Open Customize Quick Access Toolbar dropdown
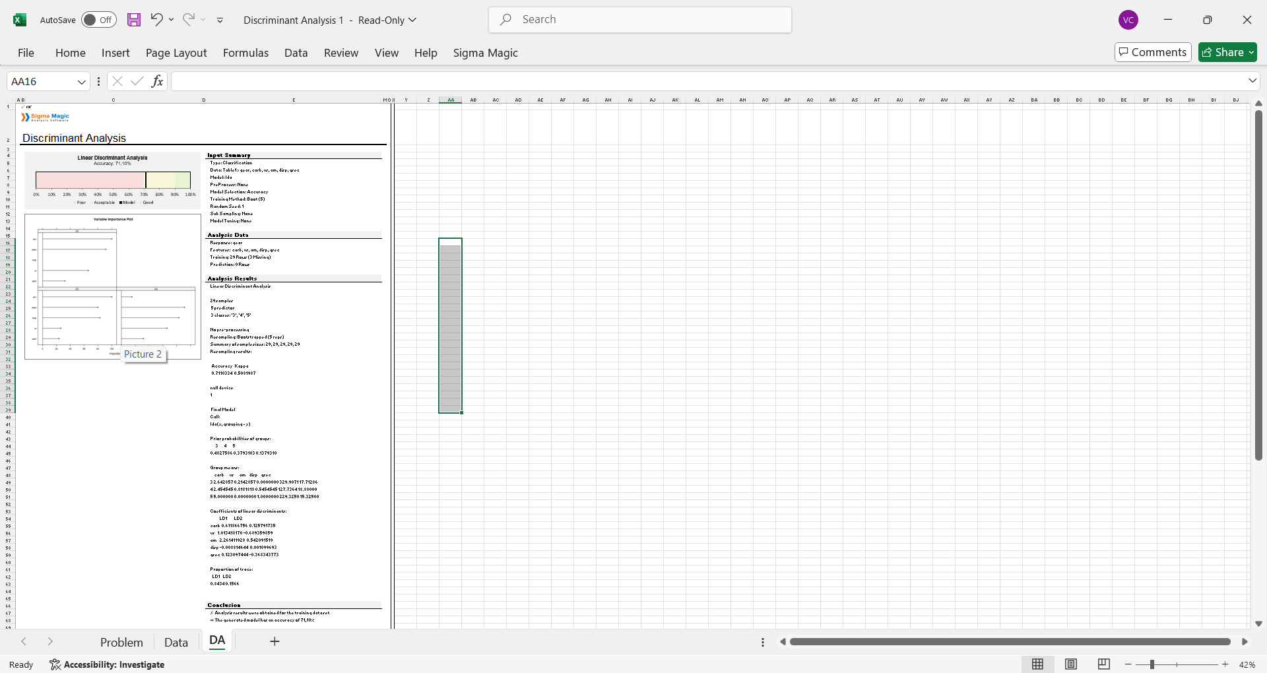The height and width of the screenshot is (673, 1267). click(x=220, y=20)
